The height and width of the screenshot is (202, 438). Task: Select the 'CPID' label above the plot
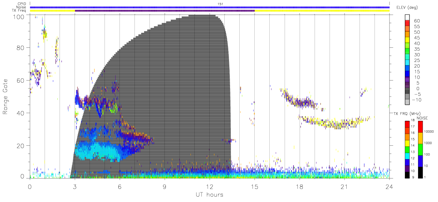(22, 4)
